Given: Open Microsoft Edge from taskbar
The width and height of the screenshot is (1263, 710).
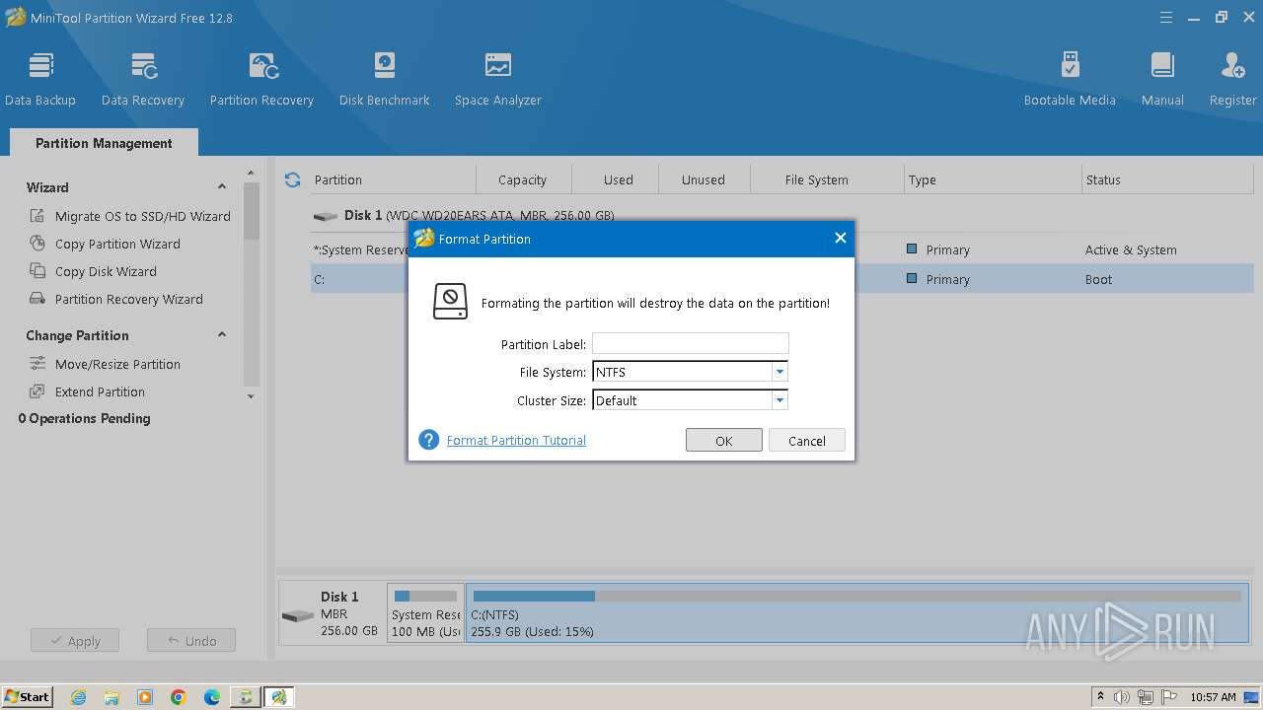Looking at the screenshot, I should point(212,697).
